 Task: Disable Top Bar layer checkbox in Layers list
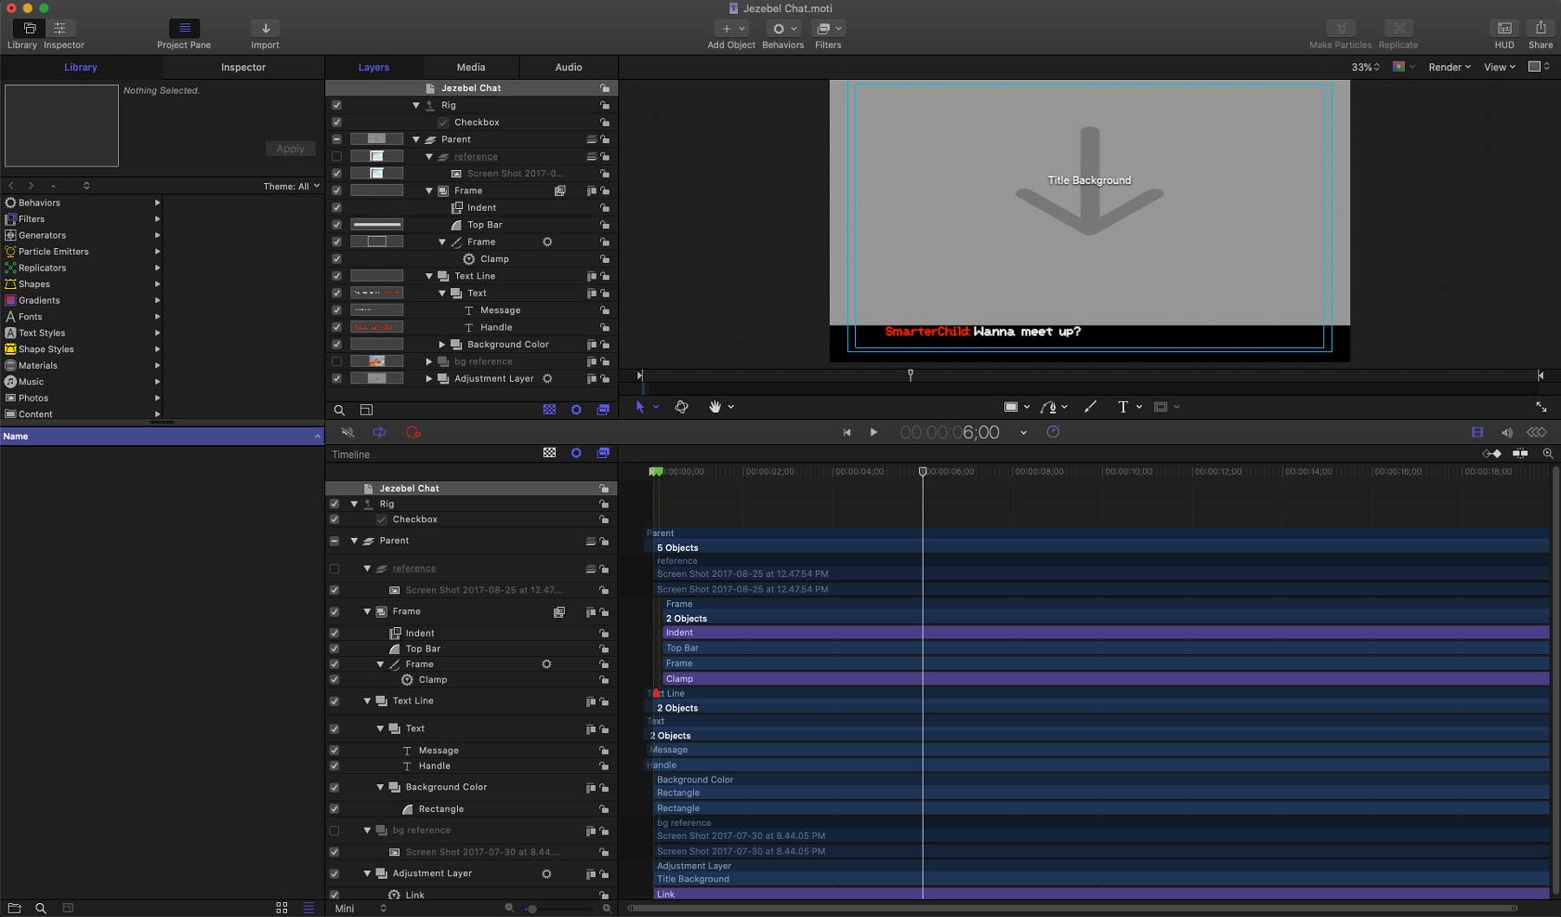[336, 225]
